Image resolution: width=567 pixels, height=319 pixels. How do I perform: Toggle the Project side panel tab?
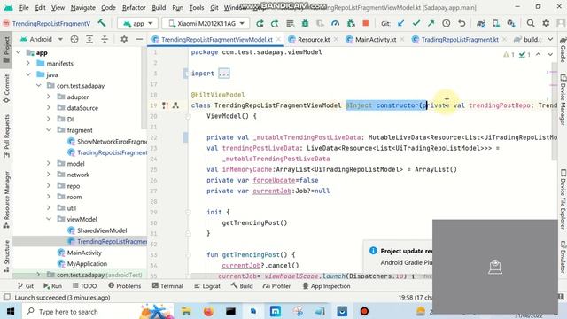tap(6, 50)
